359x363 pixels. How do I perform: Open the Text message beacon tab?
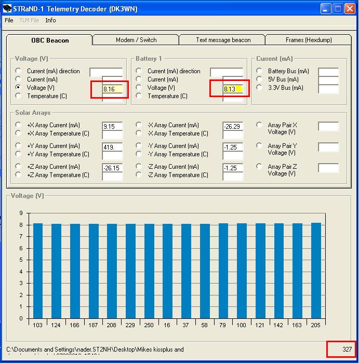(x=223, y=40)
